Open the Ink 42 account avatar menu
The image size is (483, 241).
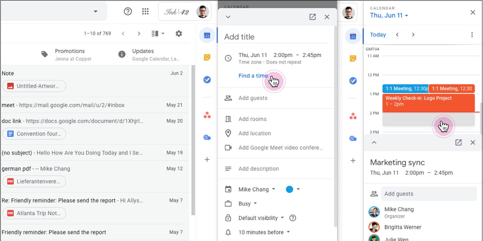(x=202, y=12)
